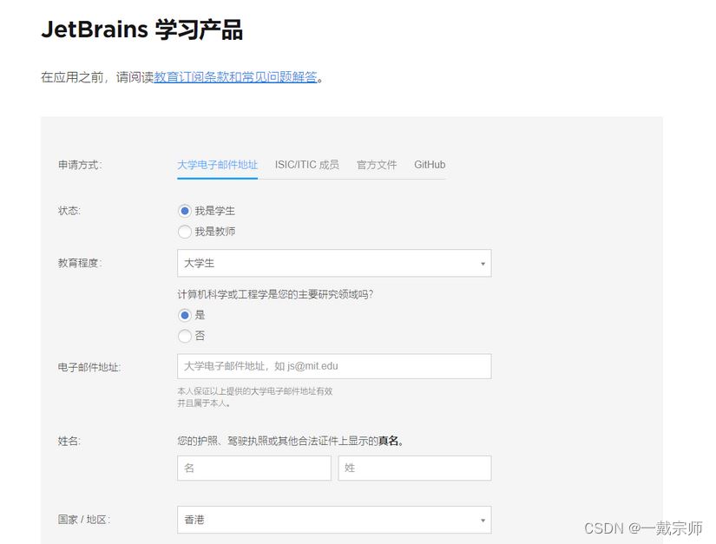Select the 我是学生 radio button

click(x=185, y=211)
